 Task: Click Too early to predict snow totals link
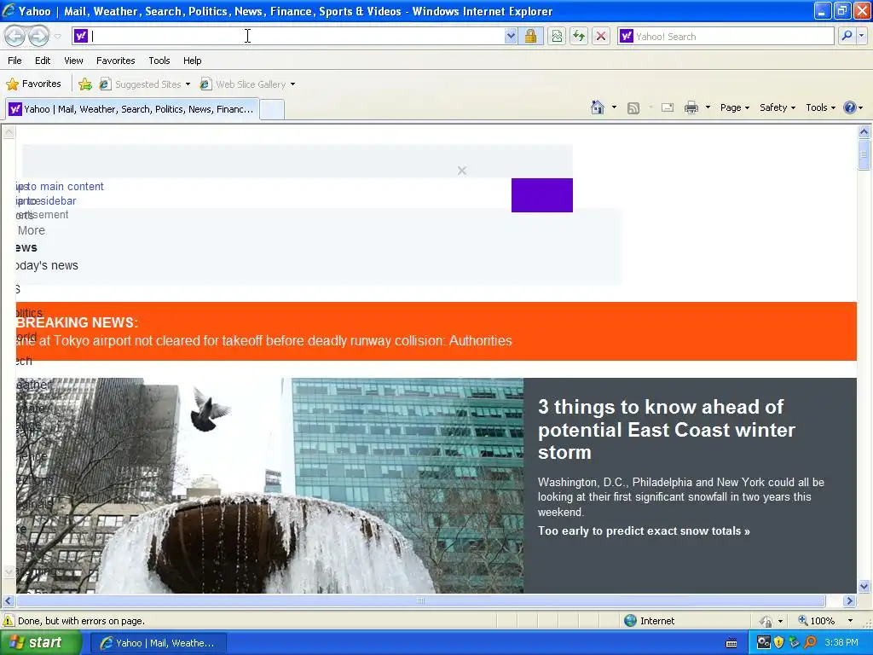[x=644, y=530]
